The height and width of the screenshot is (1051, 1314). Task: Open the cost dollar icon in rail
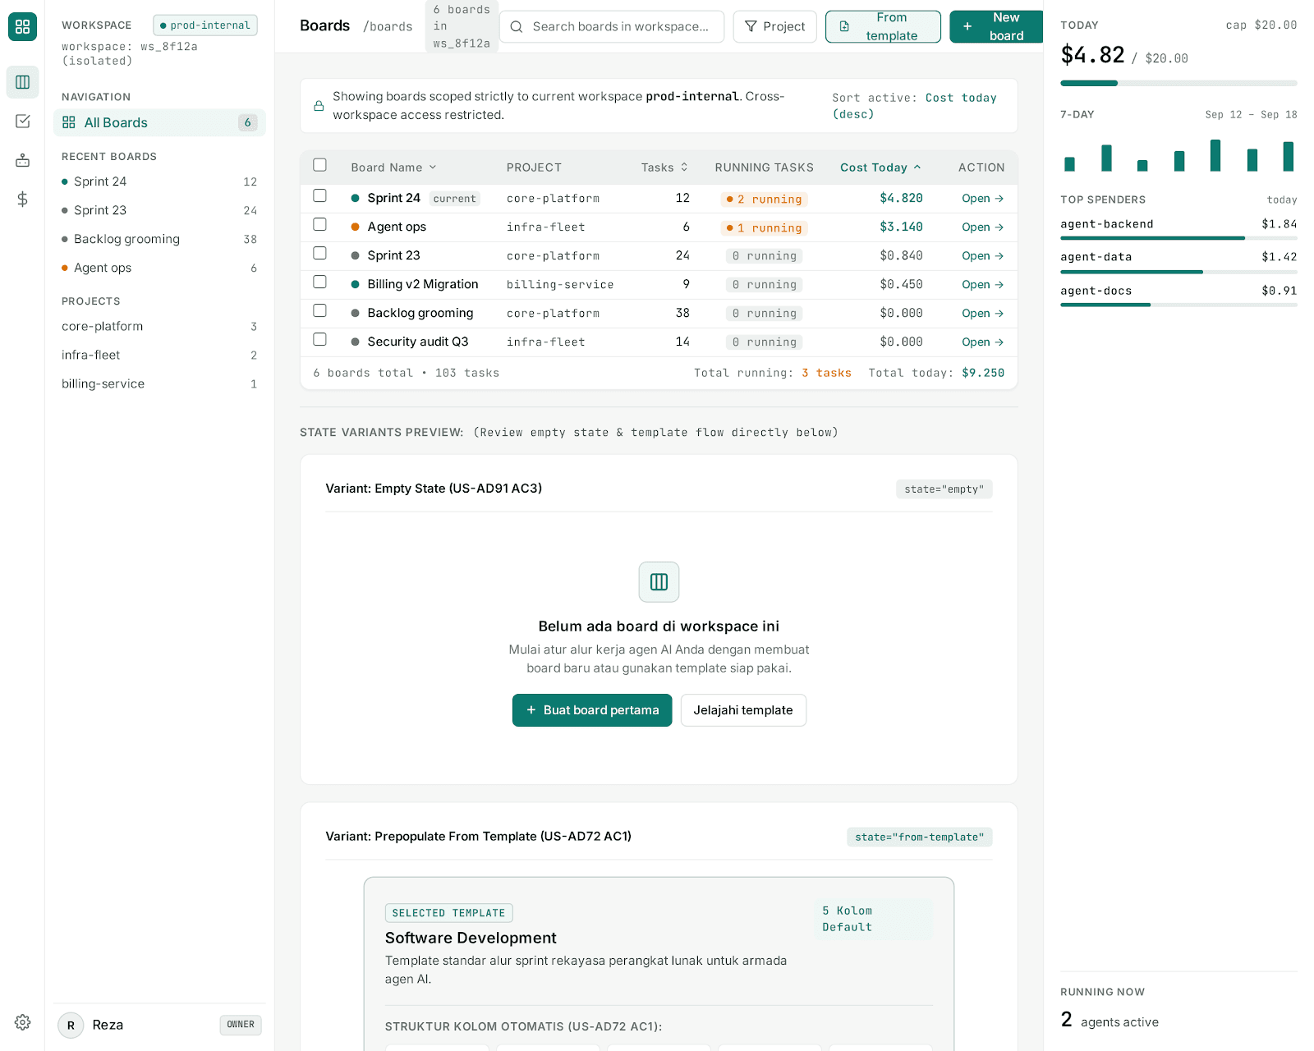click(x=22, y=199)
